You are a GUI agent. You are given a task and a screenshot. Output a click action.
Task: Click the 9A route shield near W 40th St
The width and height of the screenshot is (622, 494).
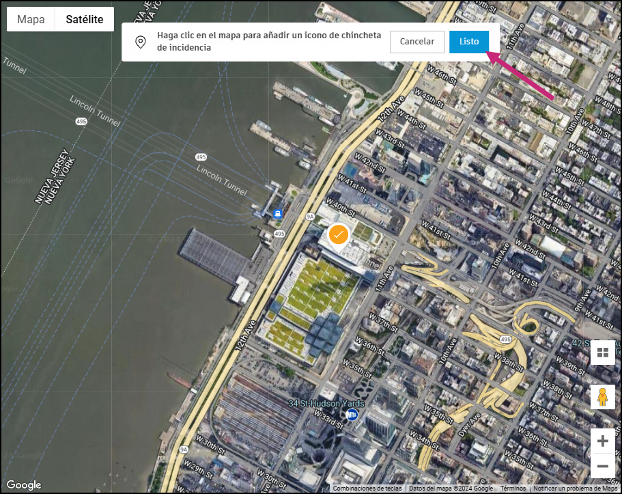pos(310,217)
